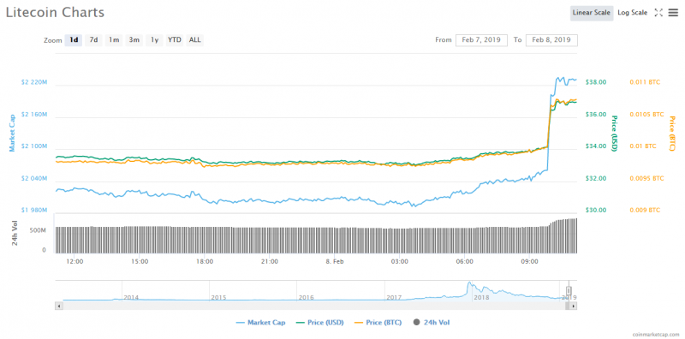Image resolution: width=685 pixels, height=339 pixels.
Task: Click the $2 040M market cap label
Action: click(x=33, y=179)
